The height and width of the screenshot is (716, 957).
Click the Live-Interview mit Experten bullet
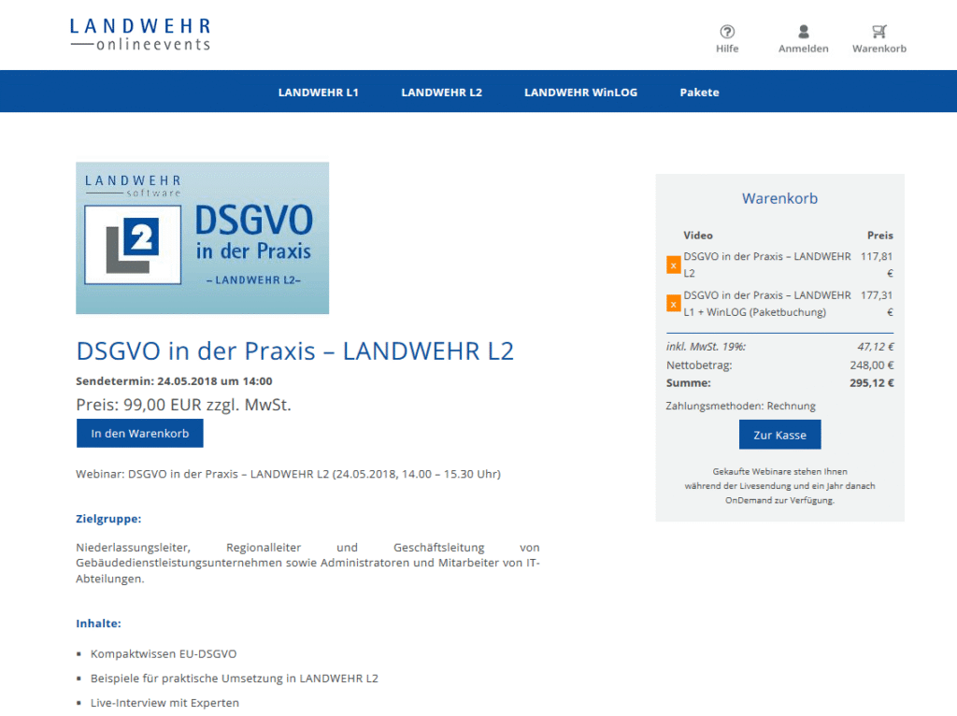pos(164,703)
